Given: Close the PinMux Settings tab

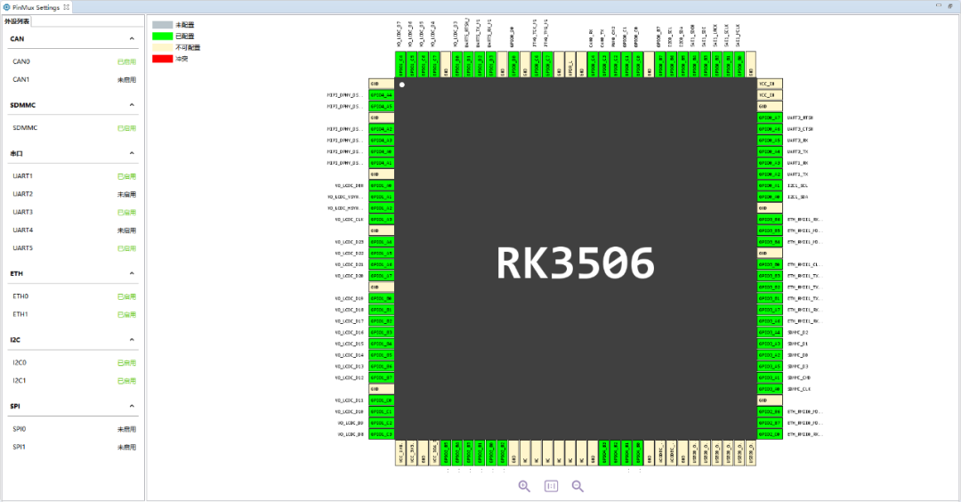Looking at the screenshot, I should 67,7.
